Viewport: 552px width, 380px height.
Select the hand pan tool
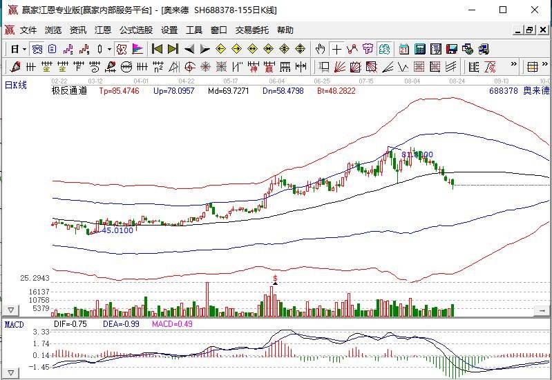pyautogui.click(x=320, y=49)
